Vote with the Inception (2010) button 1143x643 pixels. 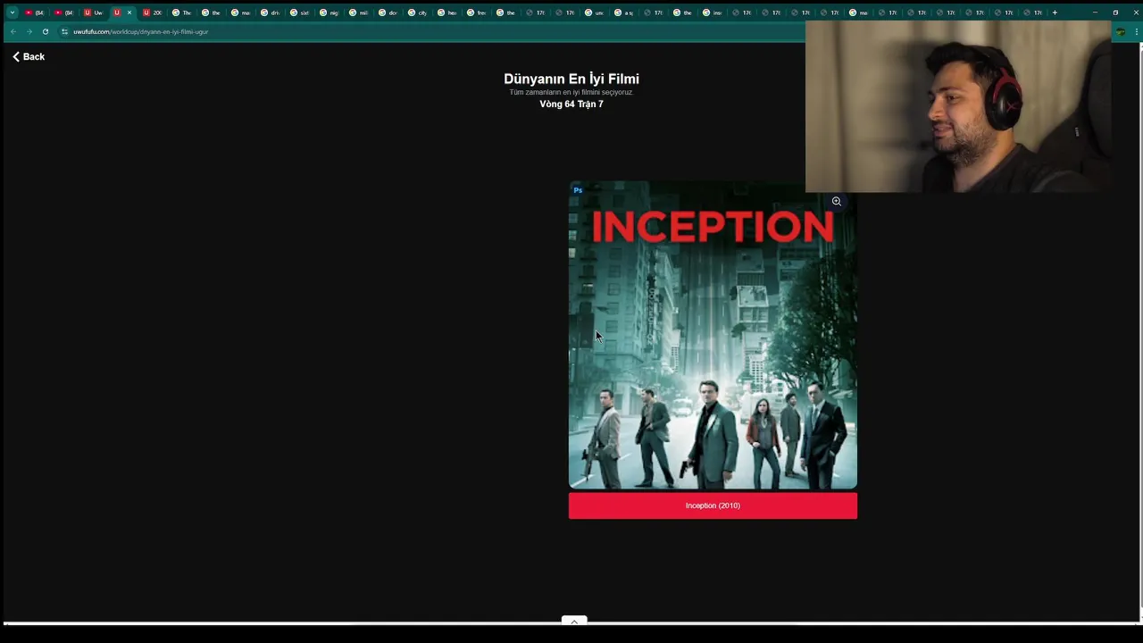point(713,505)
